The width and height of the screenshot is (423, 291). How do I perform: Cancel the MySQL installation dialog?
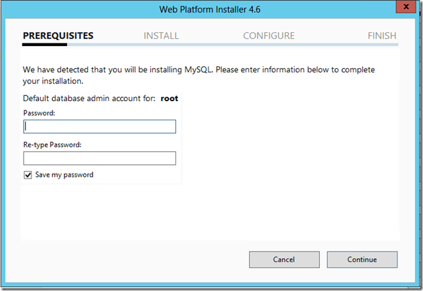284,259
